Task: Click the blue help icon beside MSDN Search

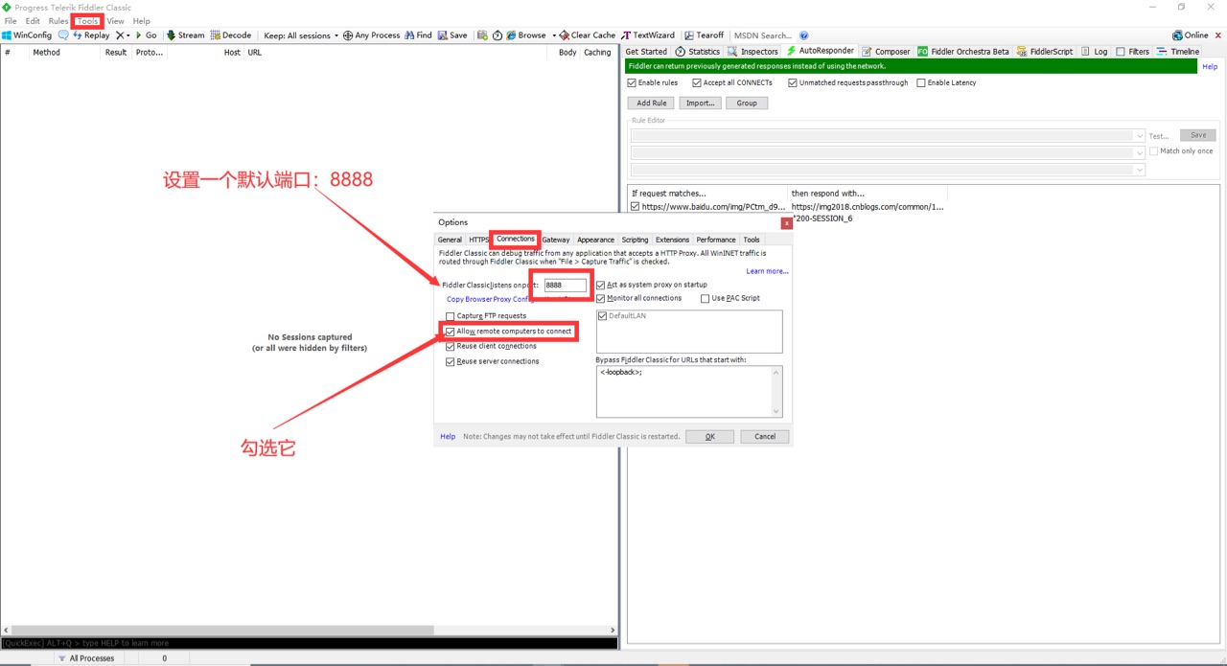Action: [803, 35]
